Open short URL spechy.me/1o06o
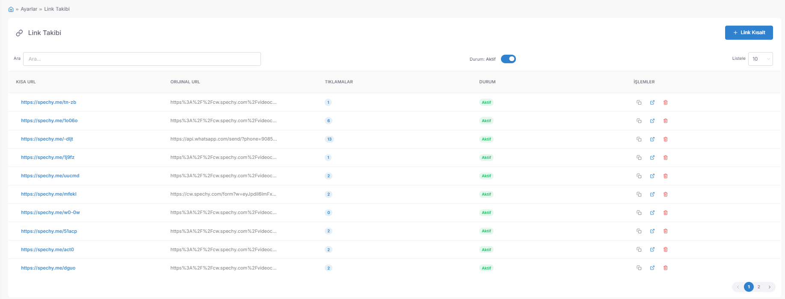Viewport: 785px width, 299px height. pyautogui.click(x=49, y=121)
